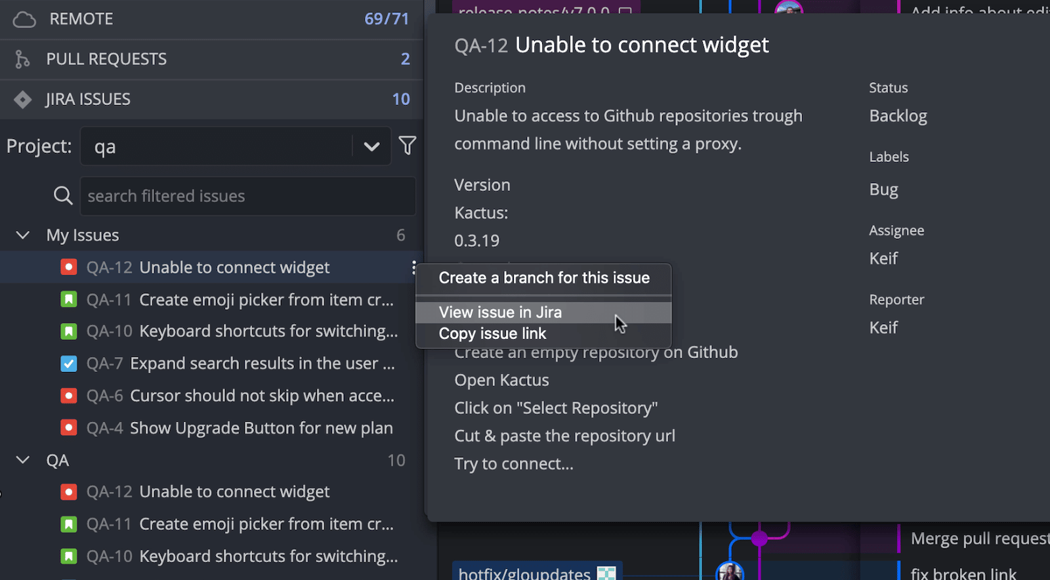
Task: Type in the search filtered issues field
Action: (x=248, y=196)
